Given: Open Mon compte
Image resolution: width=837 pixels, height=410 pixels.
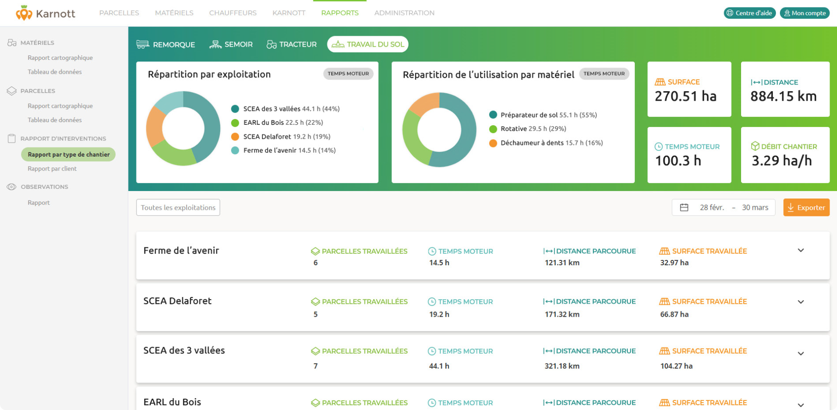Looking at the screenshot, I should tap(804, 13).
